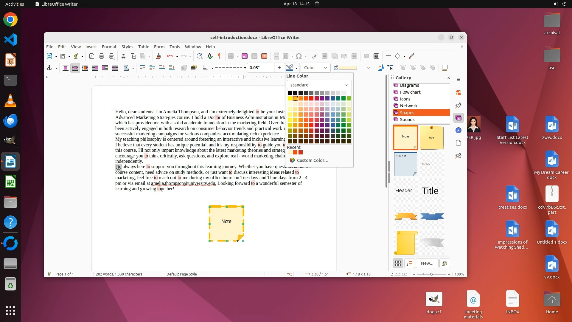Pick the black swatch in palette
This screenshot has width=572, height=322.
[x=290, y=93]
